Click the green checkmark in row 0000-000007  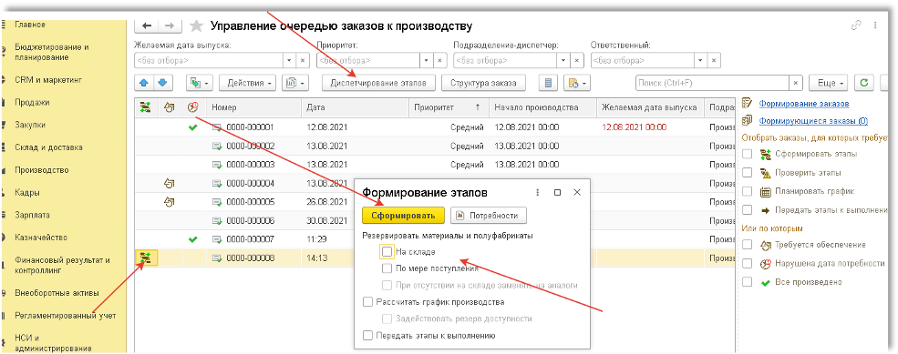(193, 239)
